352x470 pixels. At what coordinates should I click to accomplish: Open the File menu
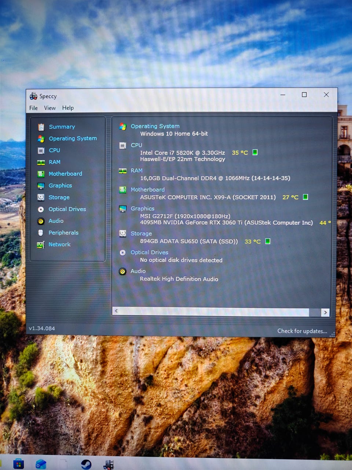point(33,108)
